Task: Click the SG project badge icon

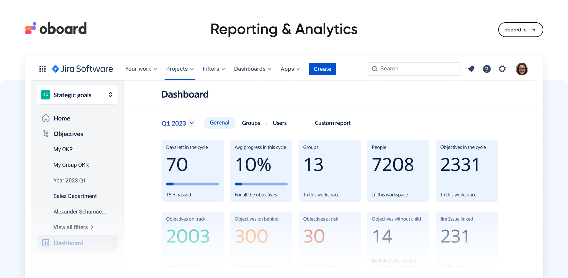Action: (46, 95)
